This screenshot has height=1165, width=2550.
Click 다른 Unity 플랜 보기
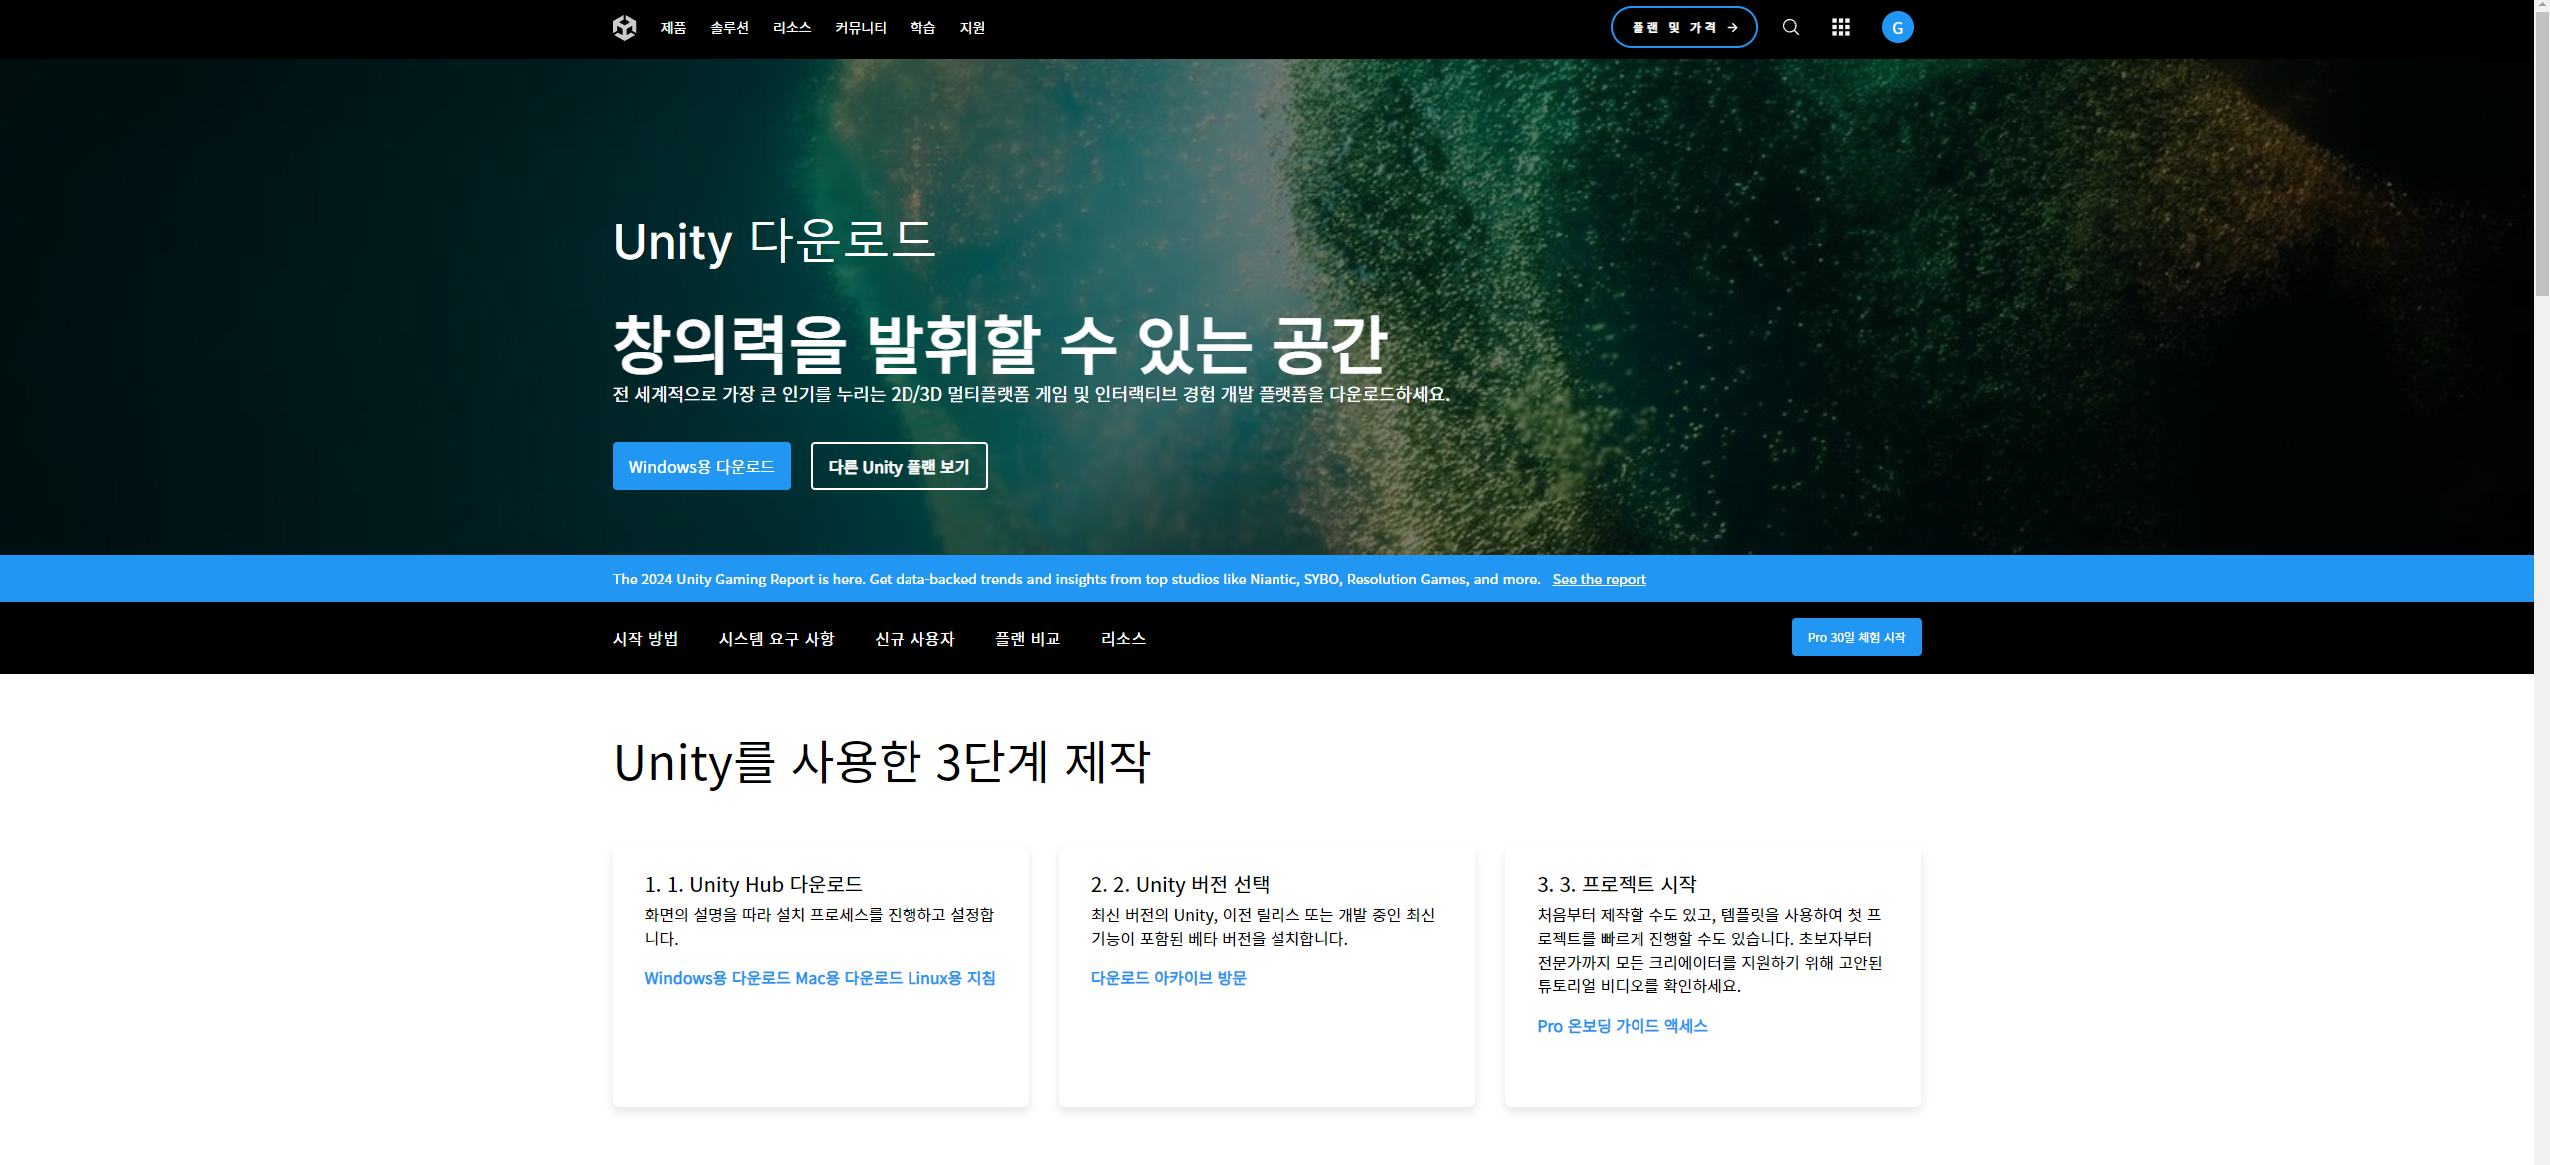(x=899, y=465)
